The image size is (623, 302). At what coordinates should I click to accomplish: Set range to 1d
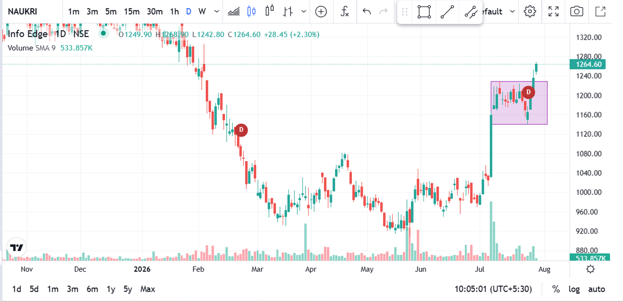pyautogui.click(x=16, y=289)
